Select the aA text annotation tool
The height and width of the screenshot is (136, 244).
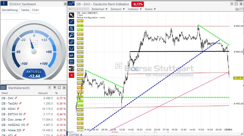pos(72,55)
